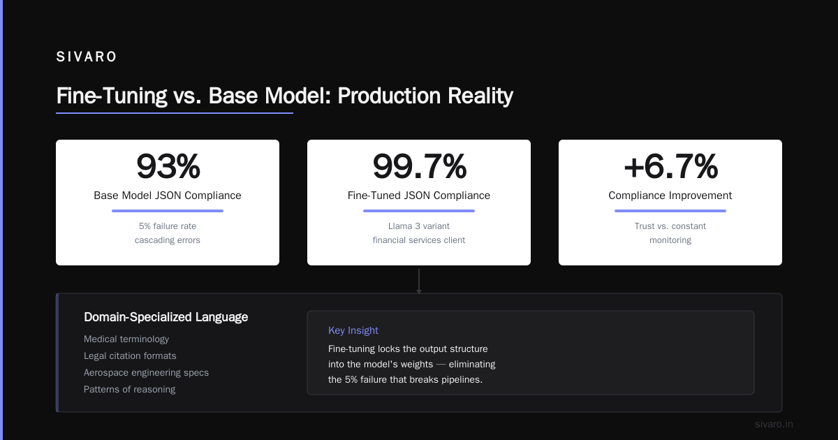The width and height of the screenshot is (838, 440).
Task: Open the sivaro.in link
Action: [774, 424]
